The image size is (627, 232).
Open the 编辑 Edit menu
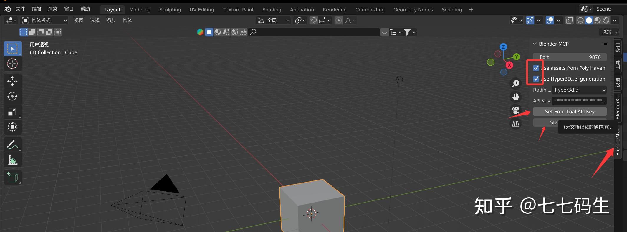[37, 9]
